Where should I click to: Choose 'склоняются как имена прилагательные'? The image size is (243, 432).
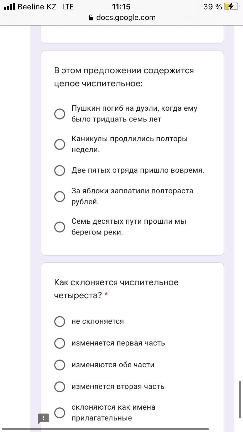pyautogui.click(x=60, y=413)
